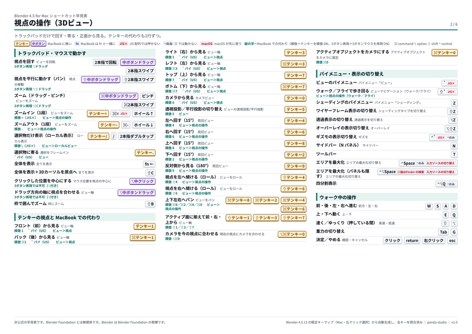The image size is (472, 334).
Task: Click ⌥⇧Z keycap for オーバーレイ
Action: pyautogui.click(x=451, y=129)
